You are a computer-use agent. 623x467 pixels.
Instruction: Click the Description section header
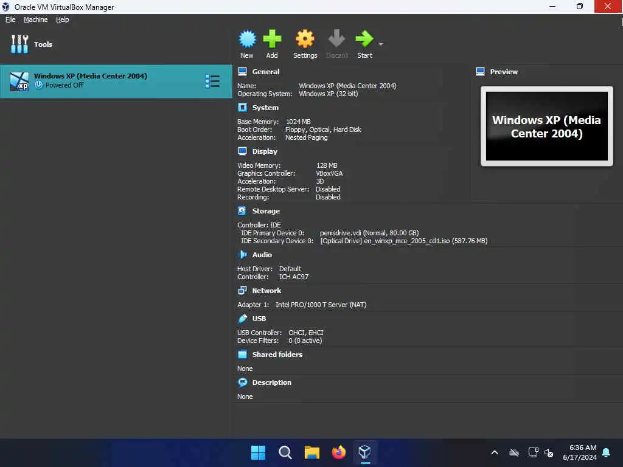coord(272,382)
